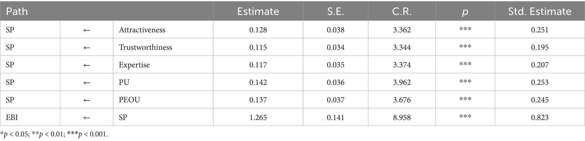
Task: Select the Trustworthiness cell
Action: [x=145, y=47]
